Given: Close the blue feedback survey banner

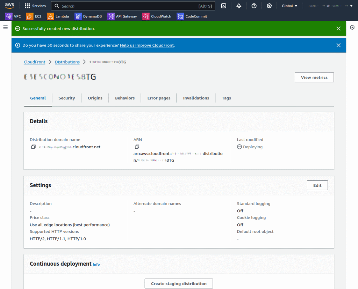Looking at the screenshot, I should pyautogui.click(x=338, y=45).
